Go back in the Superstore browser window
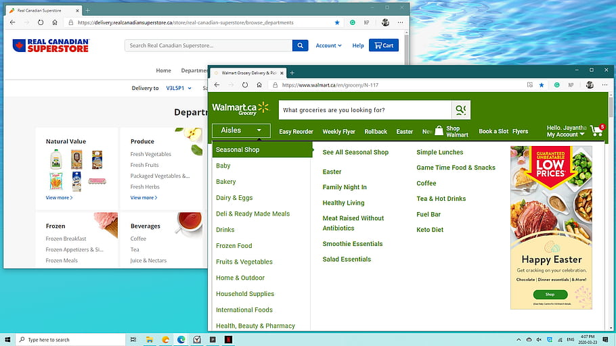Viewport: 616px width, 346px height. coord(13,22)
